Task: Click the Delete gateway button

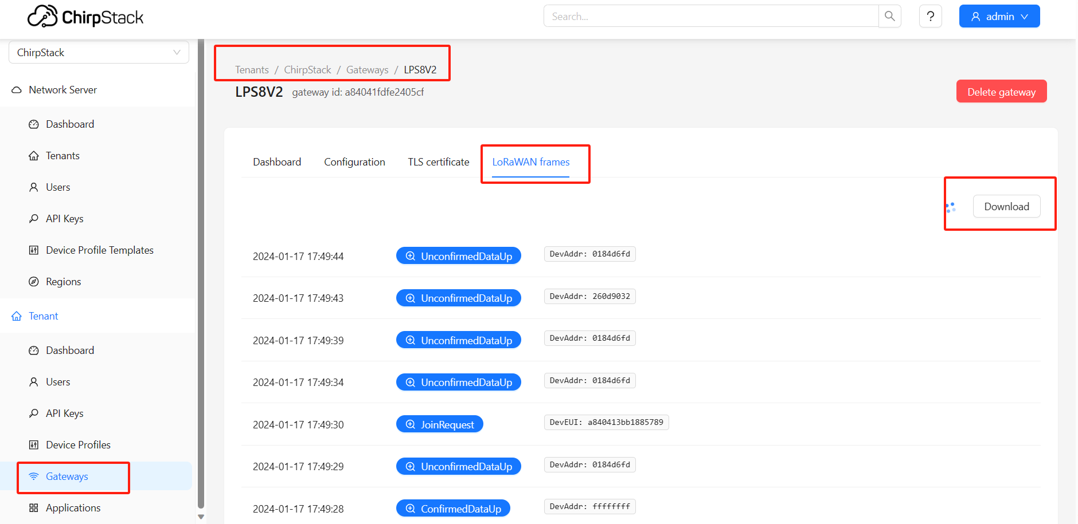Action: tap(1001, 92)
